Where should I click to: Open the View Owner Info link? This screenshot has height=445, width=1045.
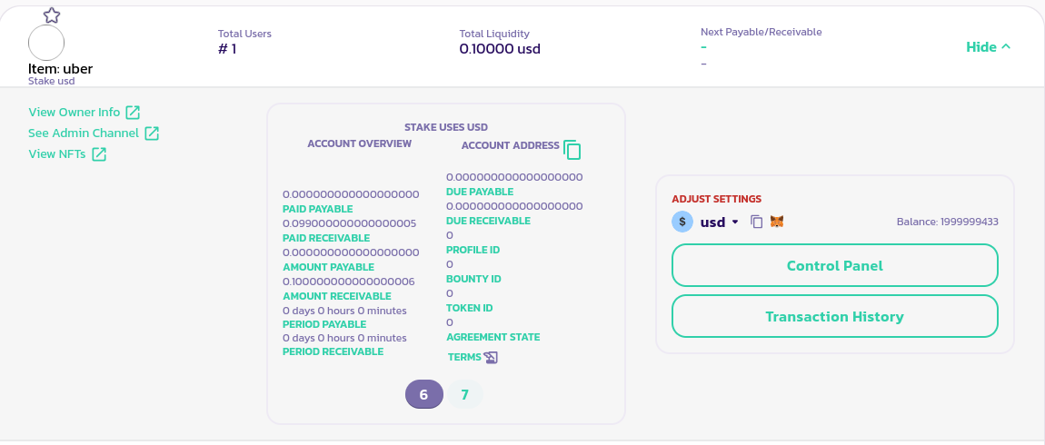pos(75,113)
